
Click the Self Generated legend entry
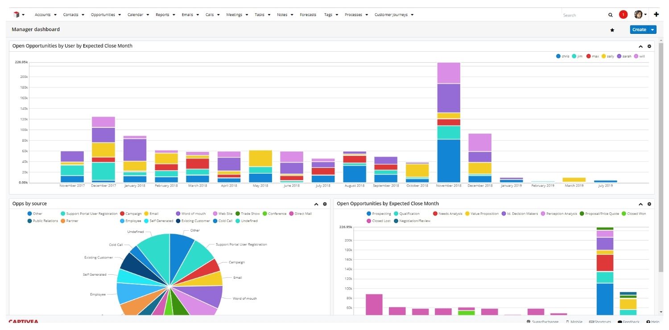click(x=158, y=221)
